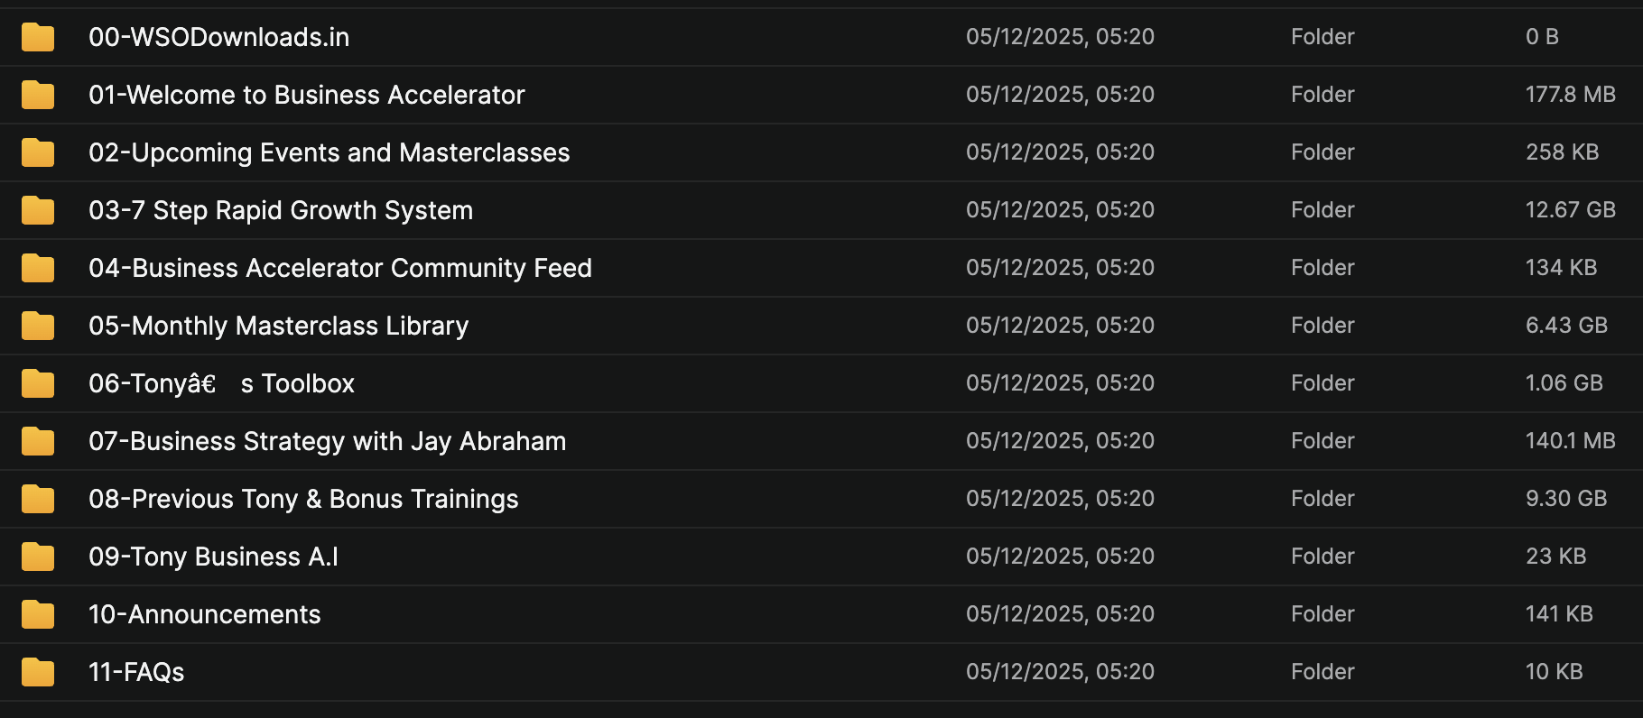Click folder icon beside 06-Tony's Toolbox
This screenshot has width=1643, height=718.
(38, 383)
